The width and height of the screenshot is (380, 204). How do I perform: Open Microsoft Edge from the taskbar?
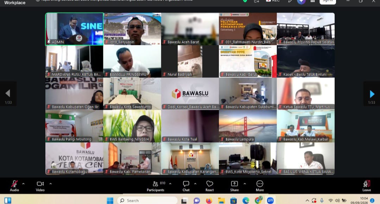(x=246, y=200)
